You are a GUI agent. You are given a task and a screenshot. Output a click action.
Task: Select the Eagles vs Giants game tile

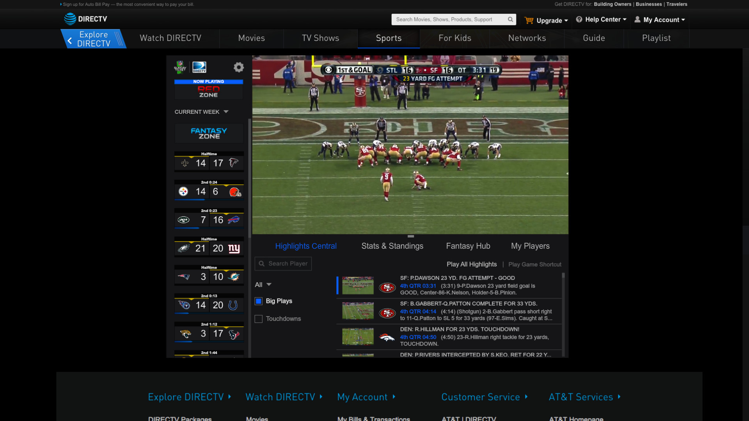pos(209,247)
